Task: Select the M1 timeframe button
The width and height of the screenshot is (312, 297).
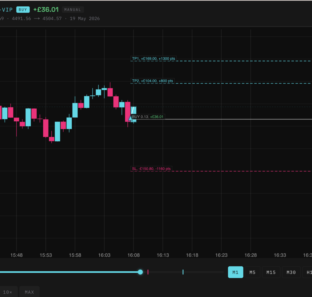Action: click(x=235, y=272)
